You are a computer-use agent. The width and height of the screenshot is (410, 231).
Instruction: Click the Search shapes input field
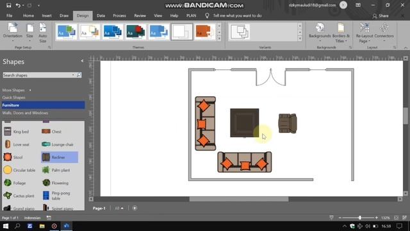click(x=37, y=75)
